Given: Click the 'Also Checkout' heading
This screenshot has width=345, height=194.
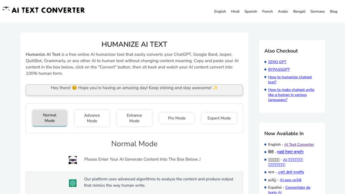Looking at the screenshot, I should click(281, 51).
